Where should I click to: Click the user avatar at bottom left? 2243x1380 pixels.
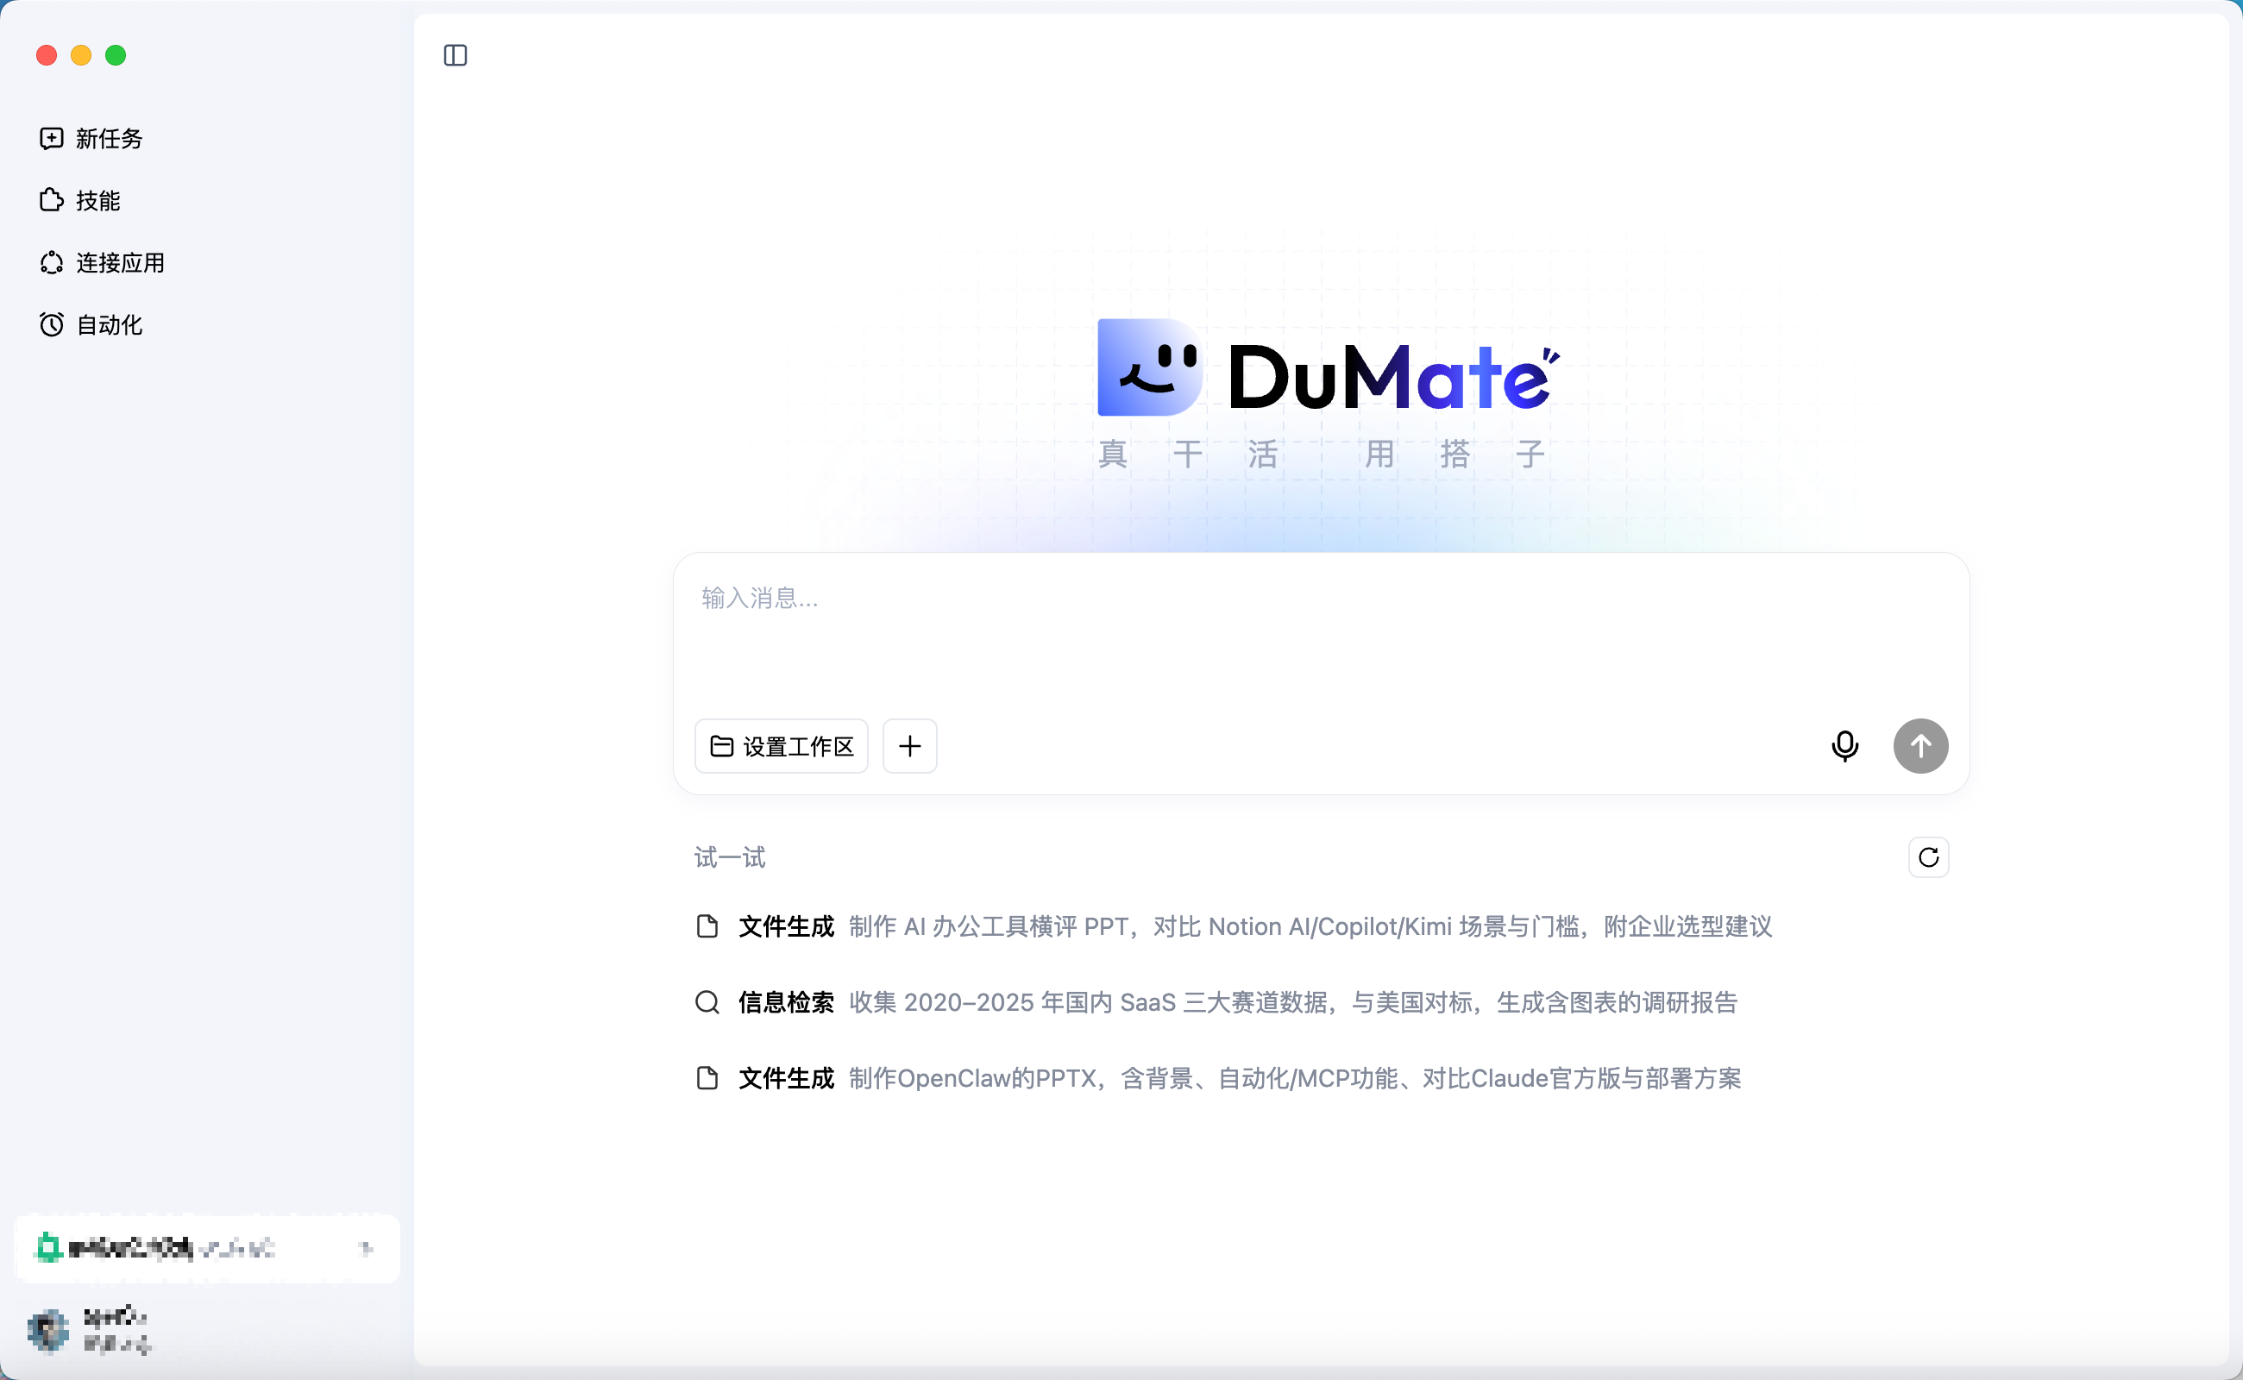pyautogui.click(x=48, y=1331)
